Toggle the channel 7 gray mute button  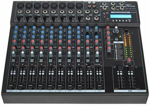(69, 61)
